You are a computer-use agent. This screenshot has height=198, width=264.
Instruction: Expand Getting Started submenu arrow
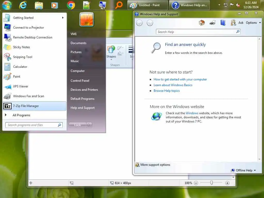click(x=63, y=18)
